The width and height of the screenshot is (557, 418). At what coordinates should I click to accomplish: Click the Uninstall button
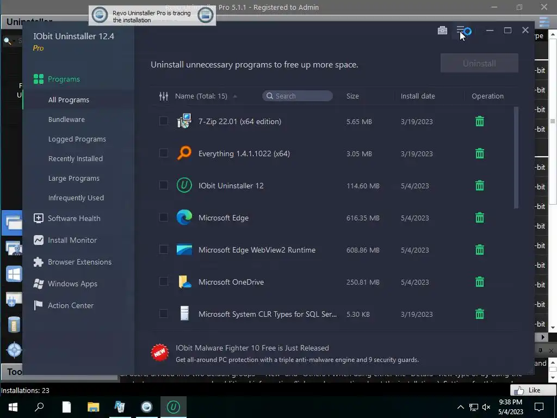point(479,63)
